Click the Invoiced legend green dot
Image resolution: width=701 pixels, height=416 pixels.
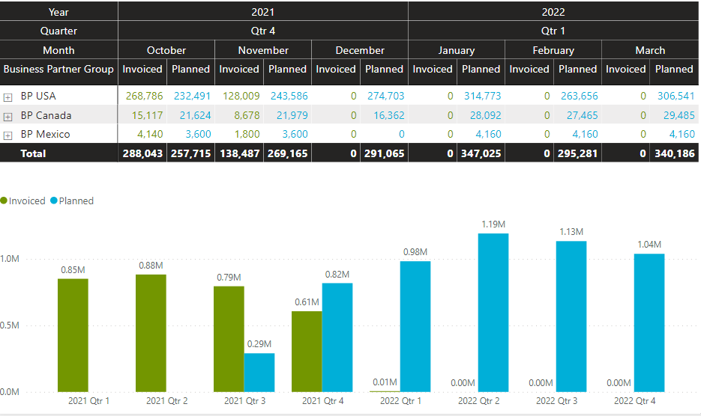pos(4,201)
